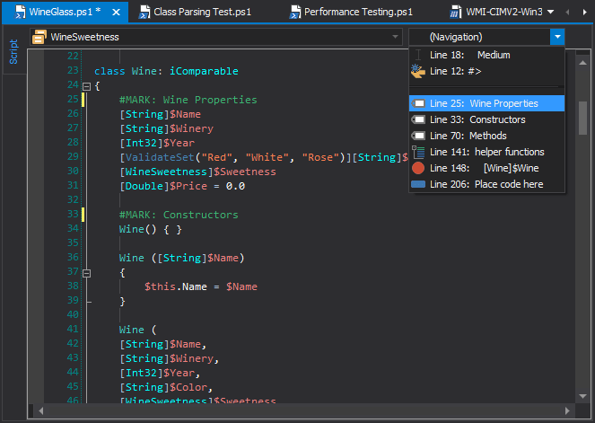Jump to Line 25: Wine Properties
Screen dimensions: 595x423
(x=486, y=103)
